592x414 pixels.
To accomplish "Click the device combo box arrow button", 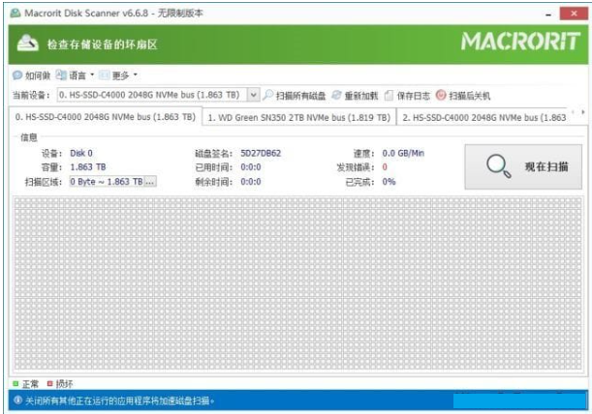I will point(253,95).
